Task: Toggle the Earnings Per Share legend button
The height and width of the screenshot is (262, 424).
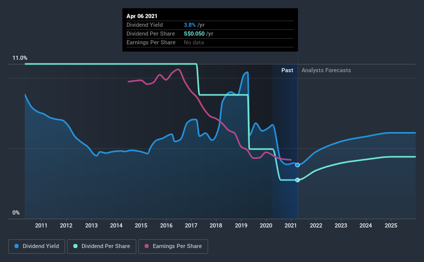Action: (173, 247)
